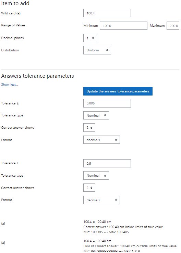Click Update the answers tolerance parameters button
This screenshot has width=181, height=253.
118,91
